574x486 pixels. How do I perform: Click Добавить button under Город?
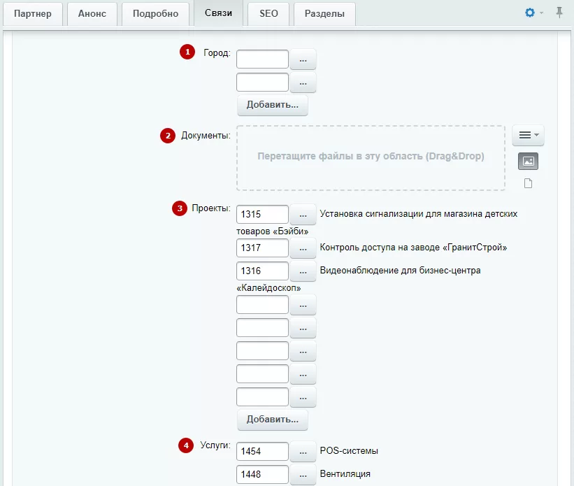273,105
